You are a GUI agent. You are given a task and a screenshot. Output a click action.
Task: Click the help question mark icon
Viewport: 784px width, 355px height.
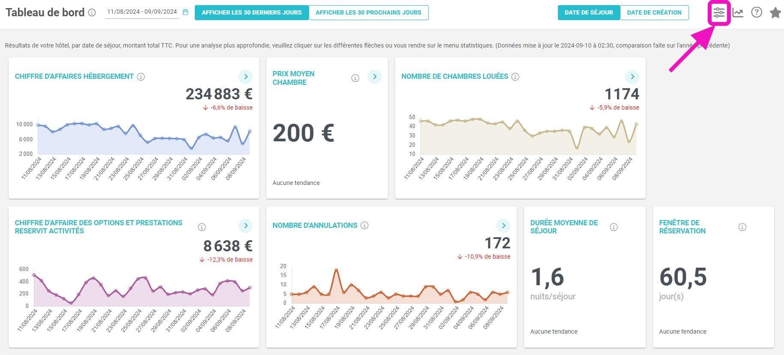tap(757, 12)
